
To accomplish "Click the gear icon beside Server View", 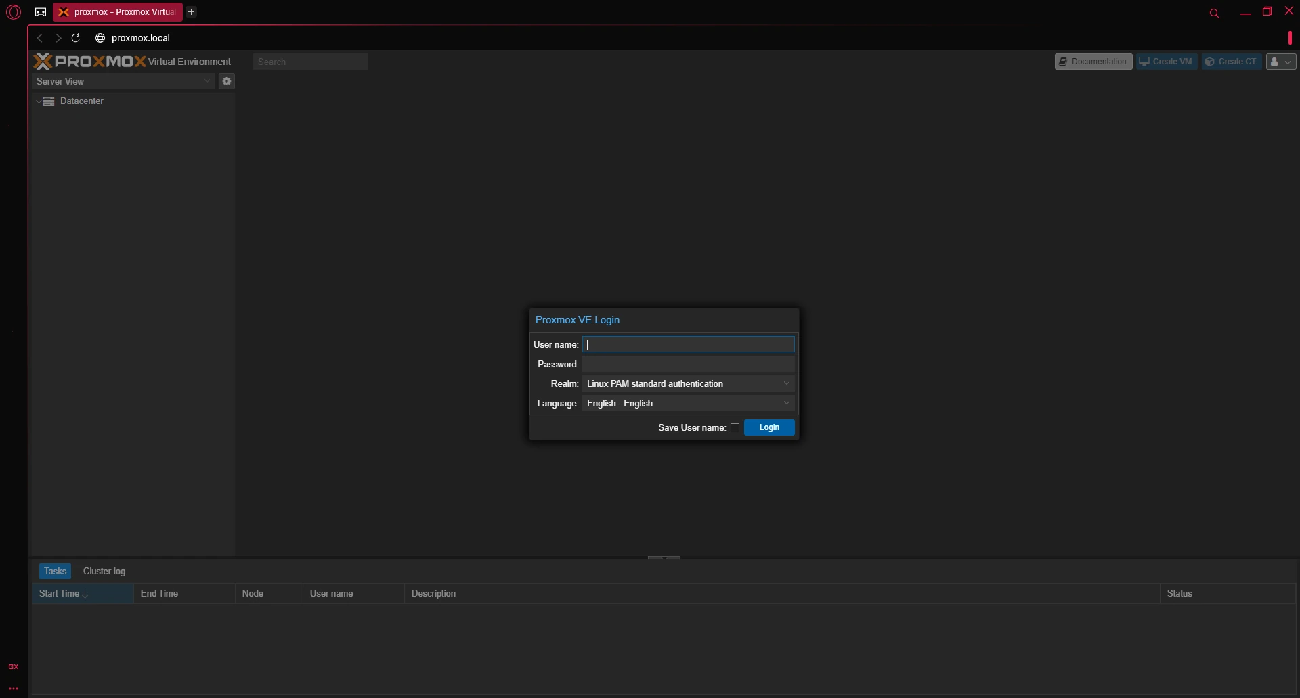I will [x=227, y=81].
